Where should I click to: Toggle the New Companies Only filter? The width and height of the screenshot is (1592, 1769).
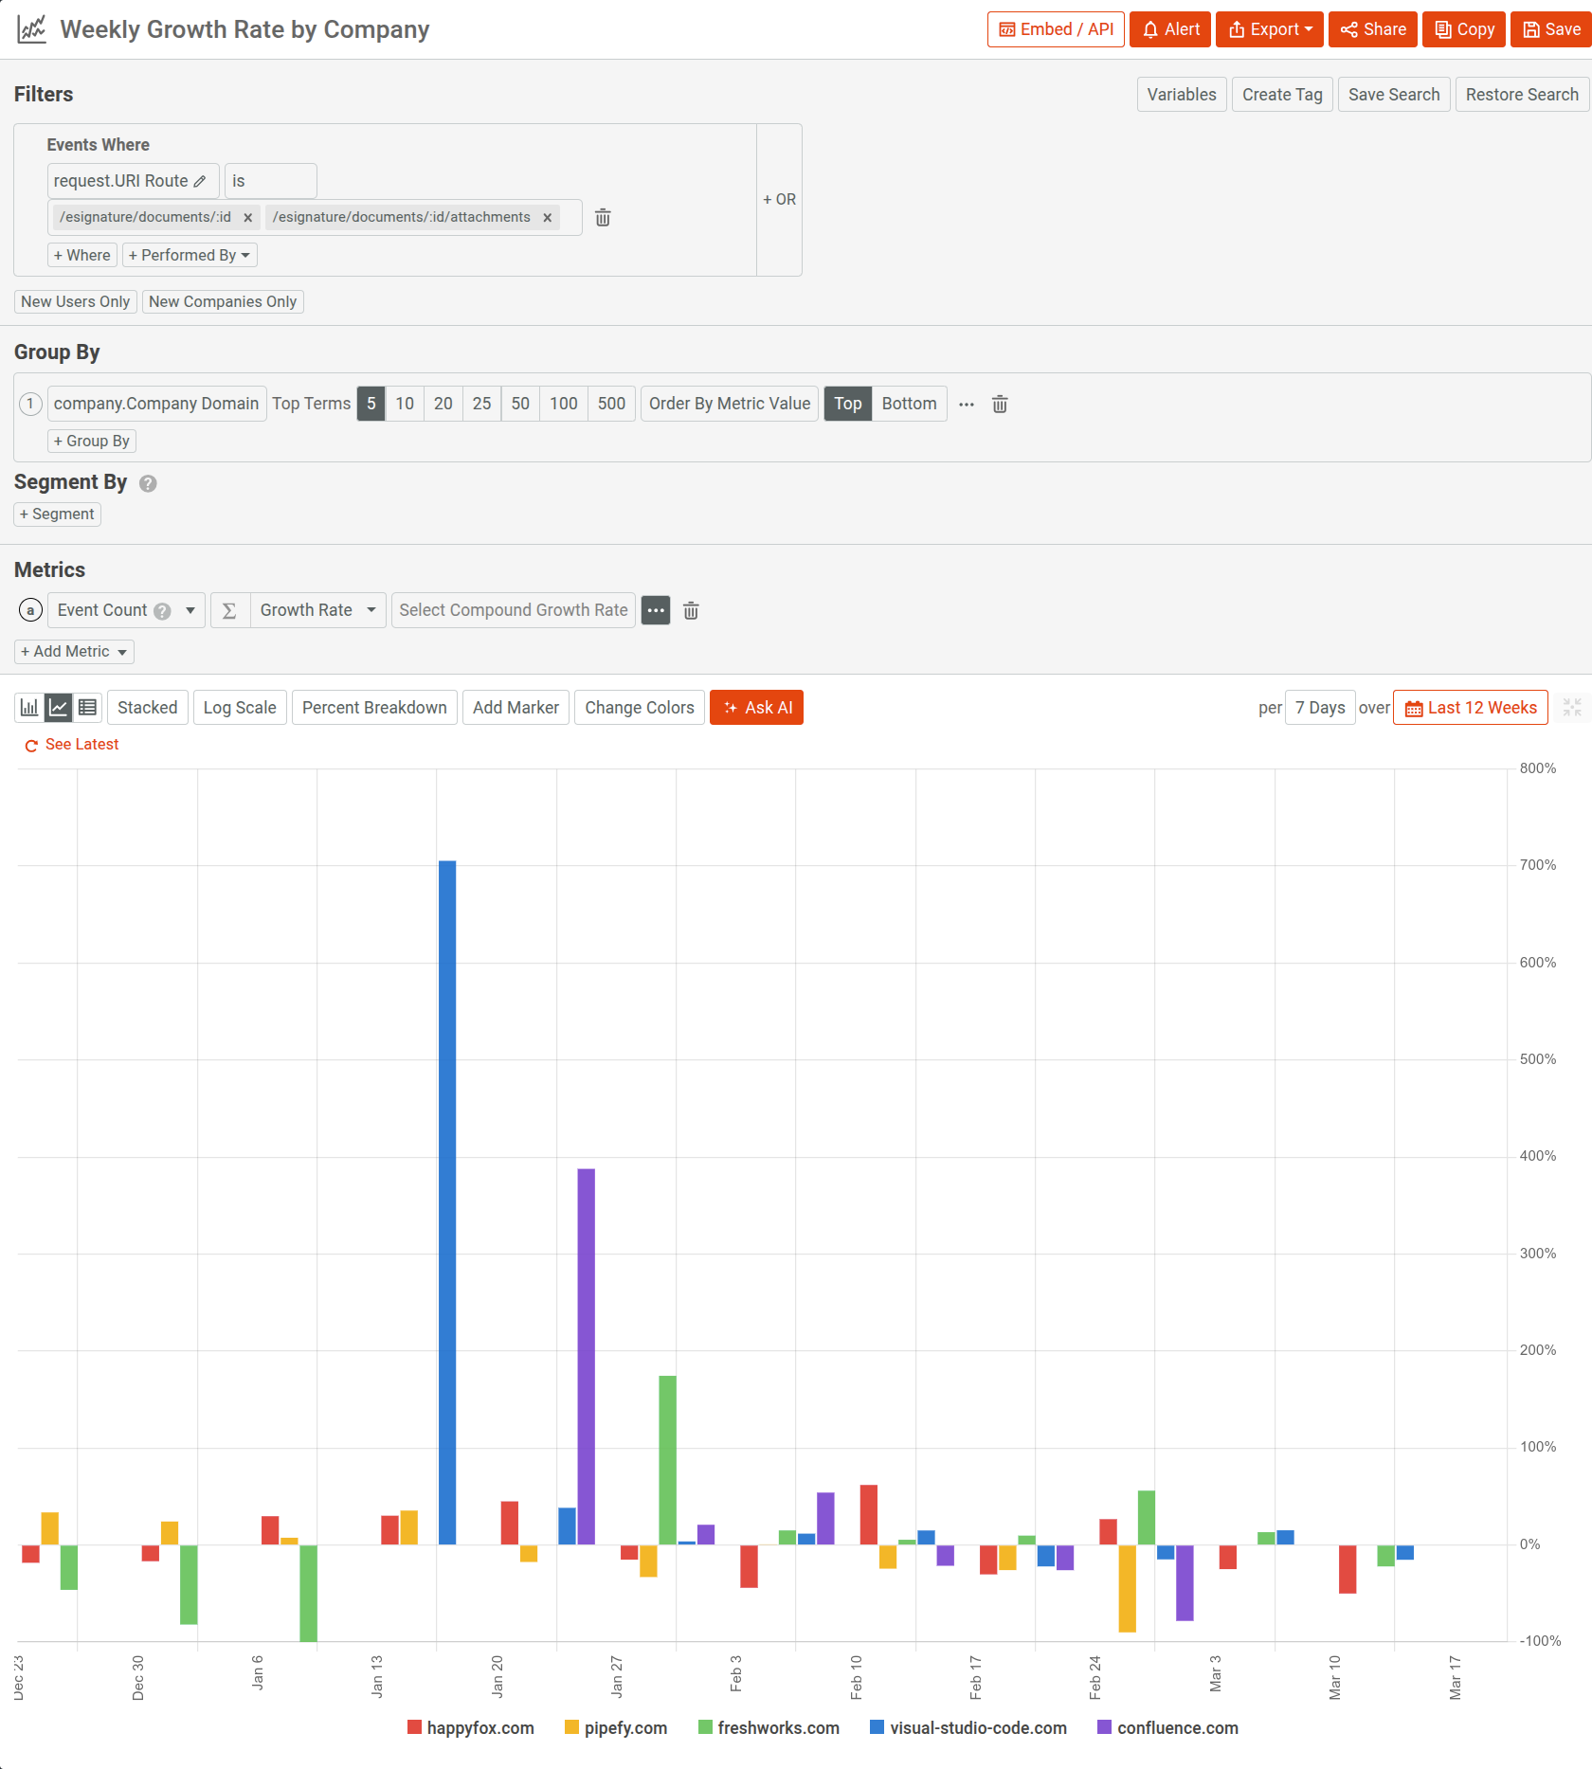click(x=223, y=301)
